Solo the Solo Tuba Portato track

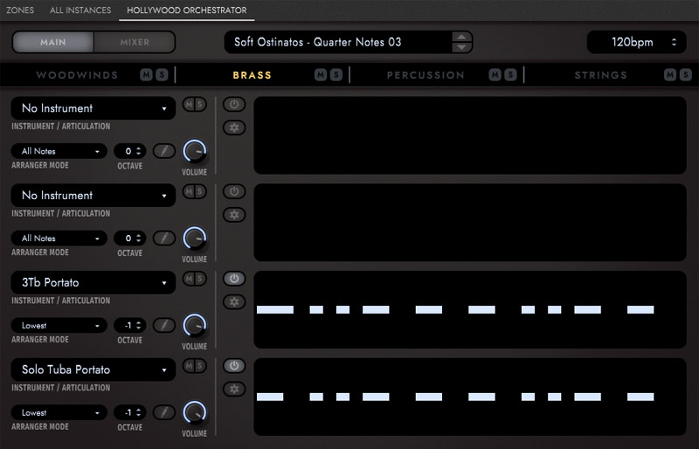pyautogui.click(x=200, y=366)
